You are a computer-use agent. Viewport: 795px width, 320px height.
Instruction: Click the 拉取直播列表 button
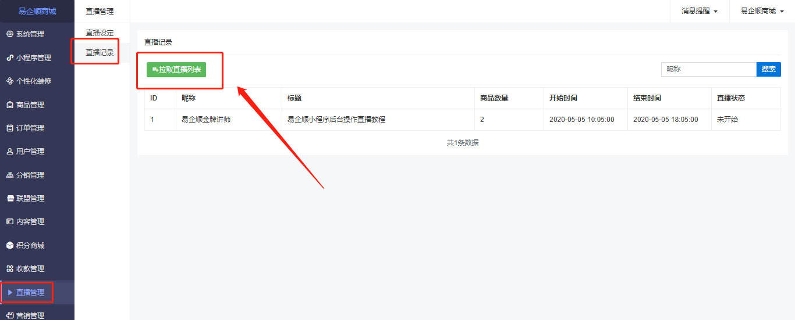pyautogui.click(x=176, y=69)
